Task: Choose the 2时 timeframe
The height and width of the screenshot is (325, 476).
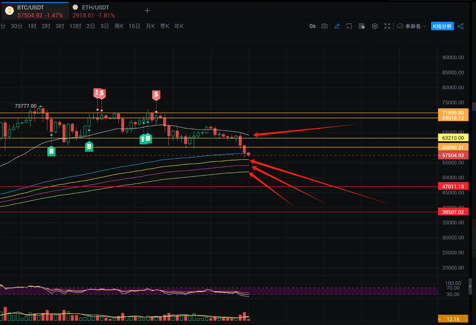Action: (x=46, y=26)
